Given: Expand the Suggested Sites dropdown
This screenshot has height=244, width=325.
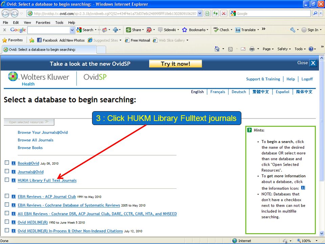Looking at the screenshot, I should [x=121, y=40].
